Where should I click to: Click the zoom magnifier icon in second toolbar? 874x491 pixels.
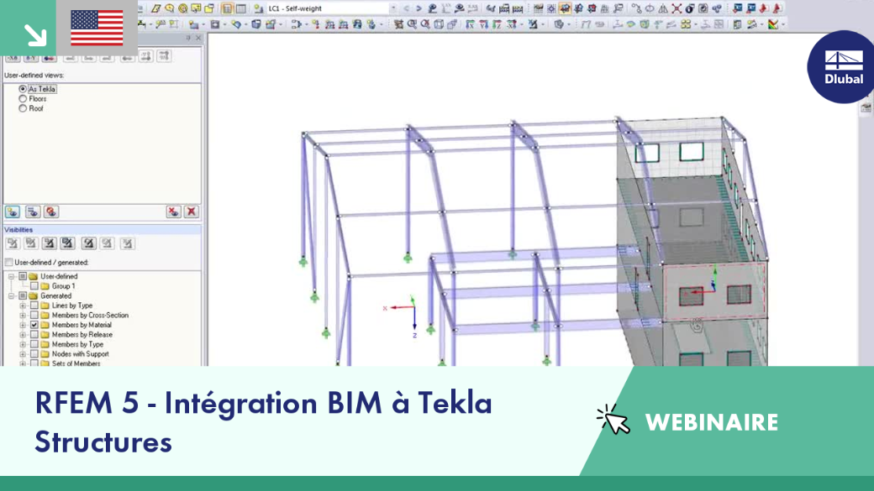click(412, 24)
